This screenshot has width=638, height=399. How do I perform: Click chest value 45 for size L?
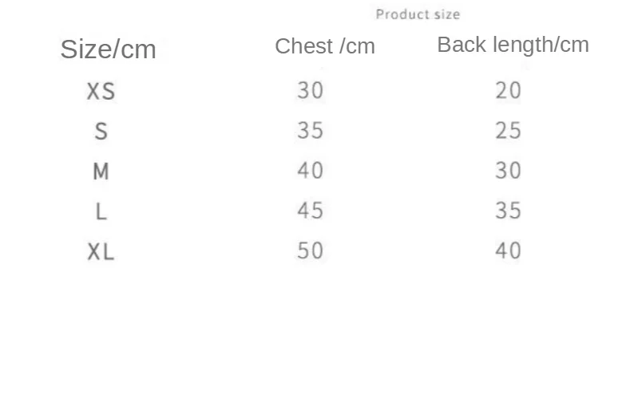311,211
